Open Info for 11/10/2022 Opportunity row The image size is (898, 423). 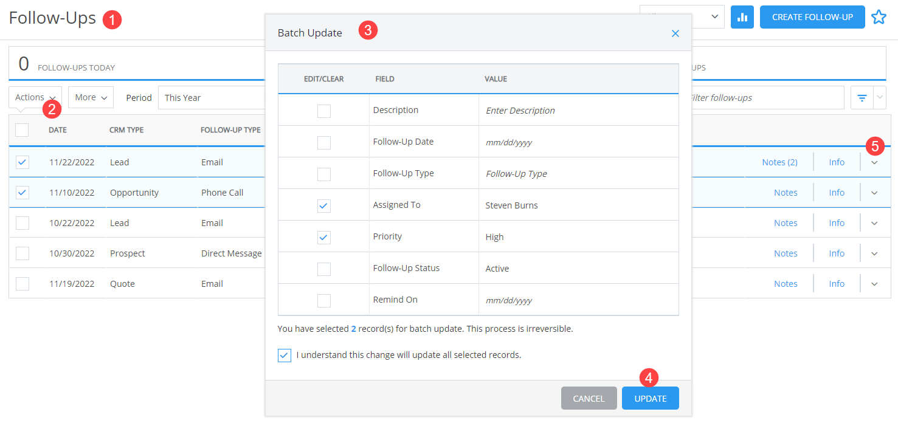tap(837, 193)
